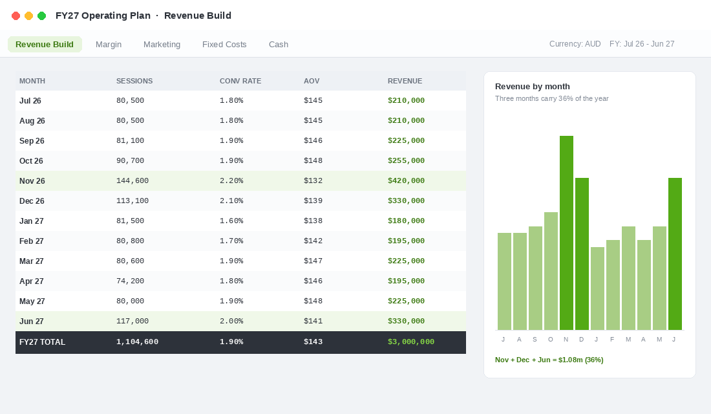Click total sessions 1,104,600
The image size is (711, 414).
[x=138, y=342]
